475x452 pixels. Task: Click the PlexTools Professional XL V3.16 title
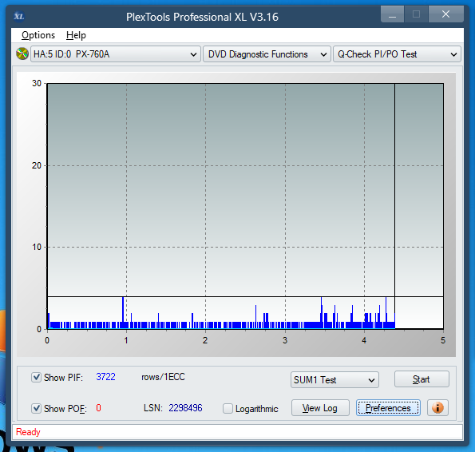click(x=202, y=17)
